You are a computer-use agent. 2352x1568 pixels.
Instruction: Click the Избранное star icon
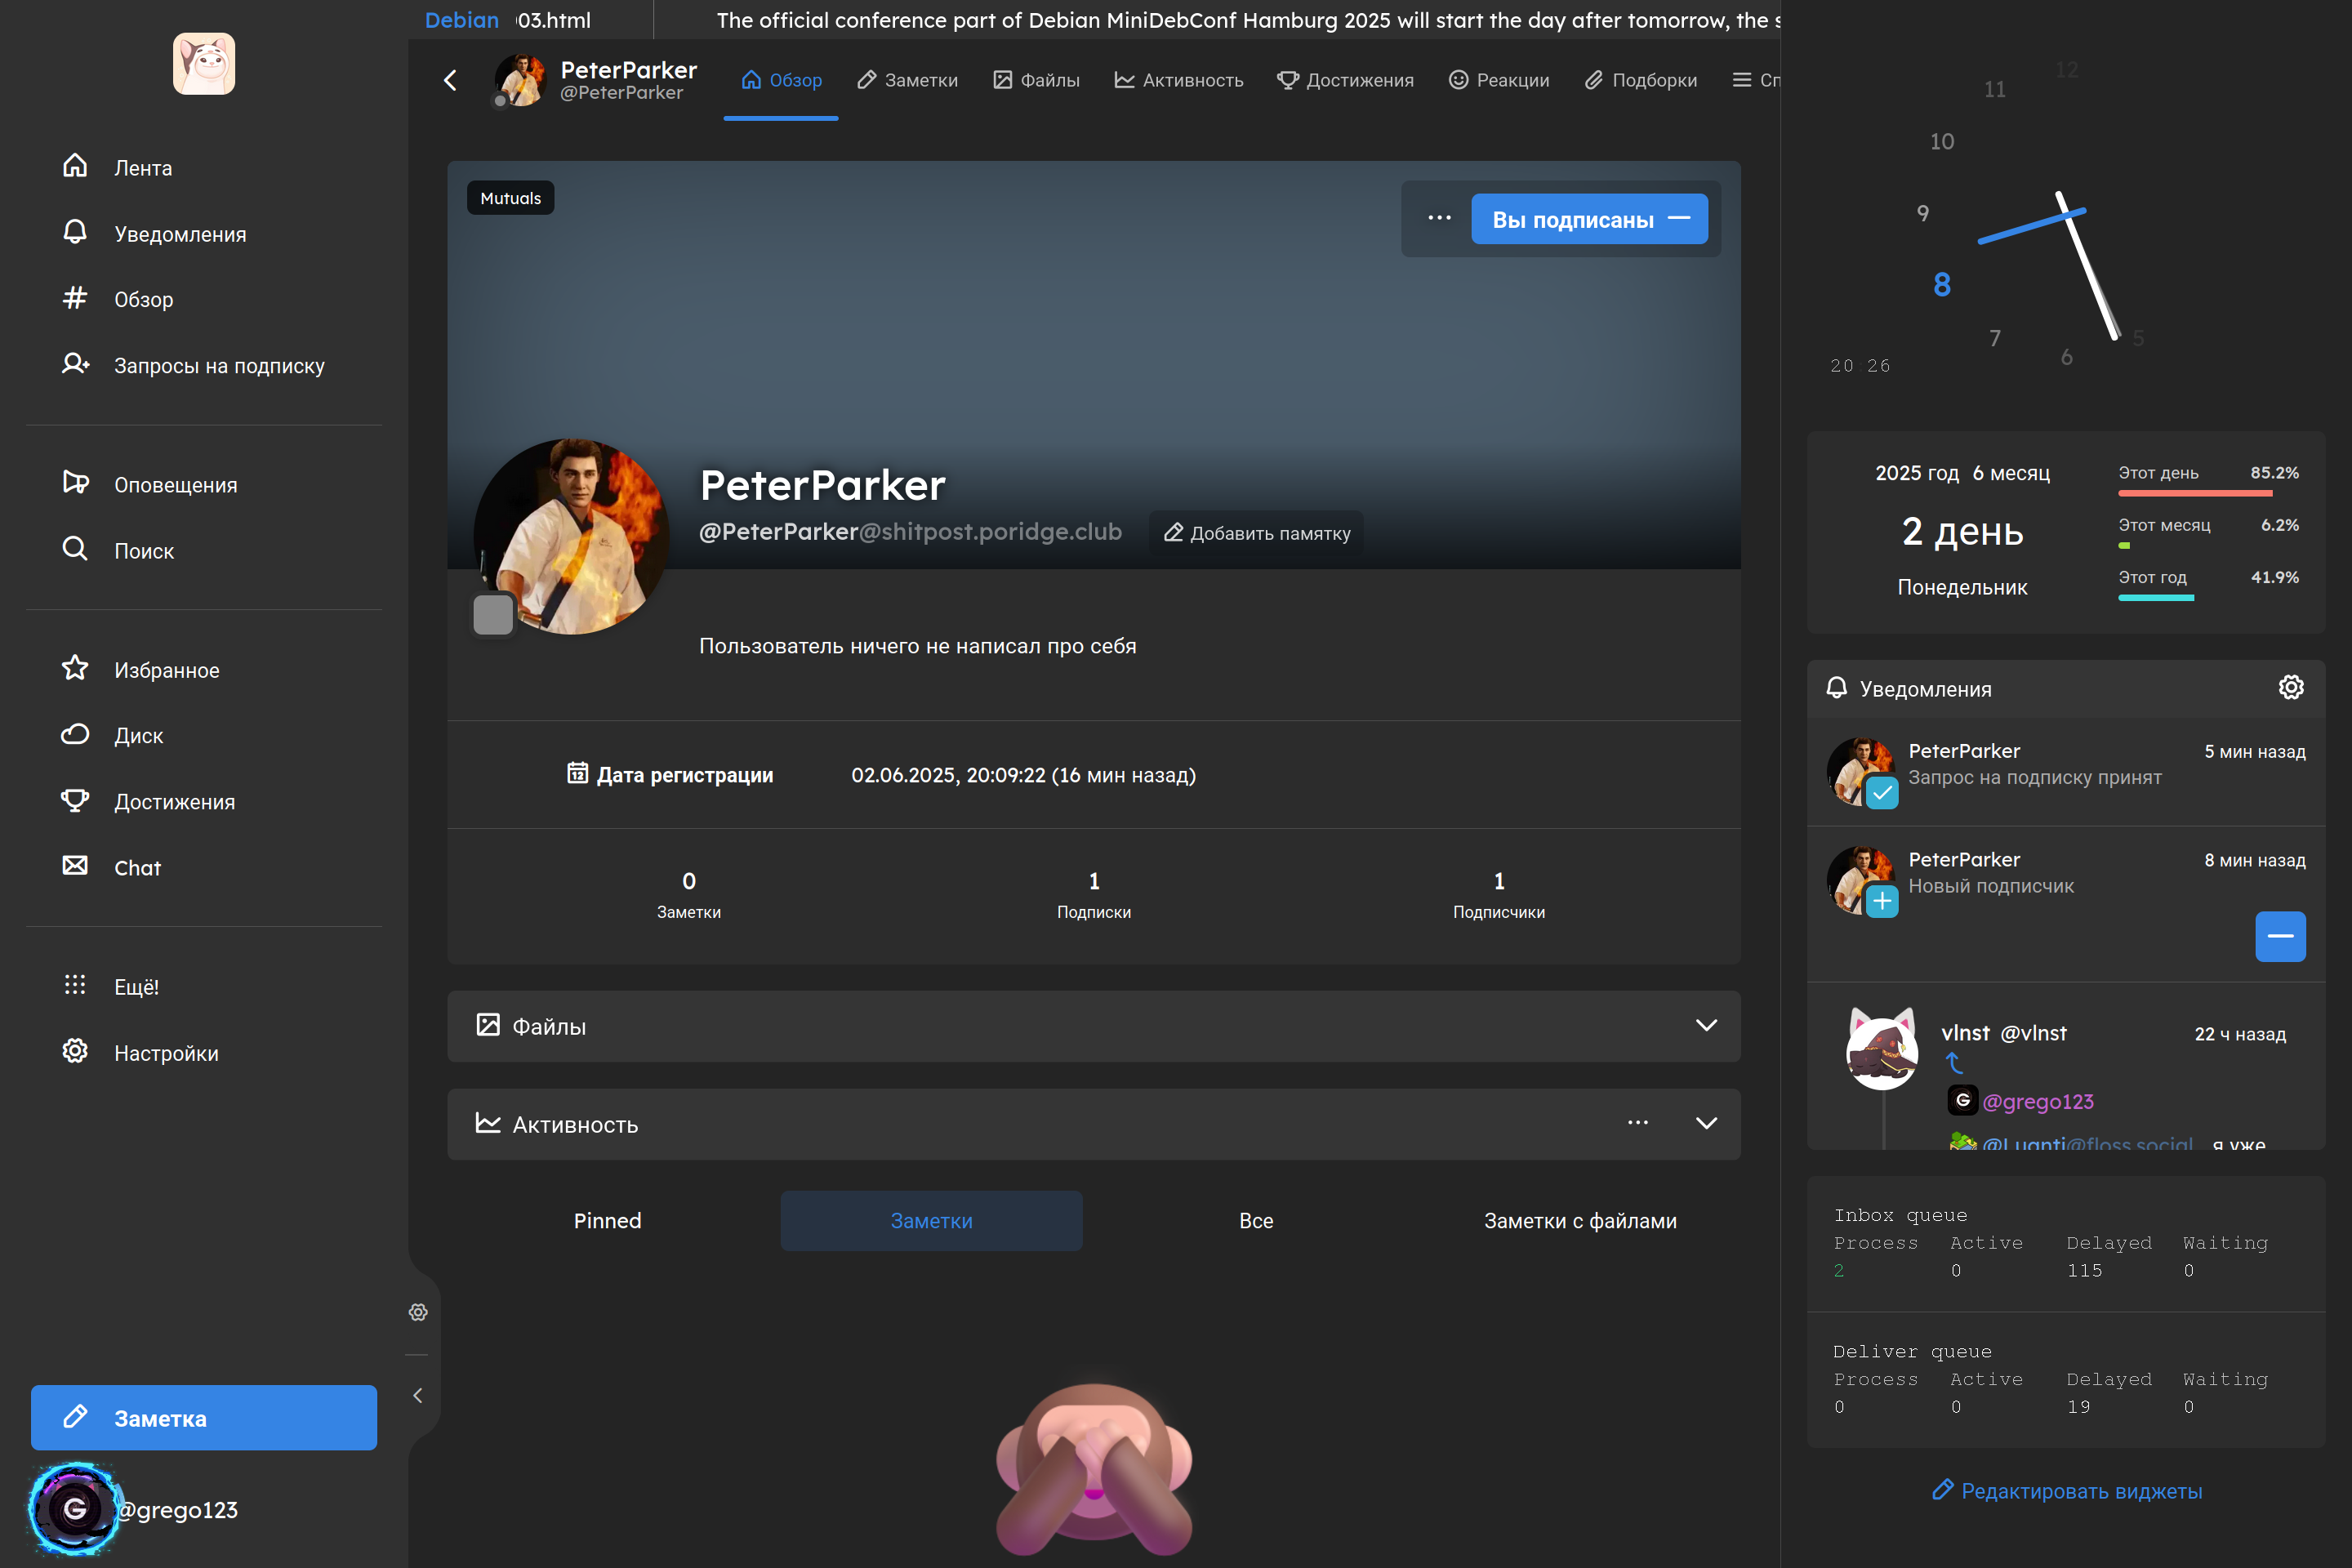75,668
